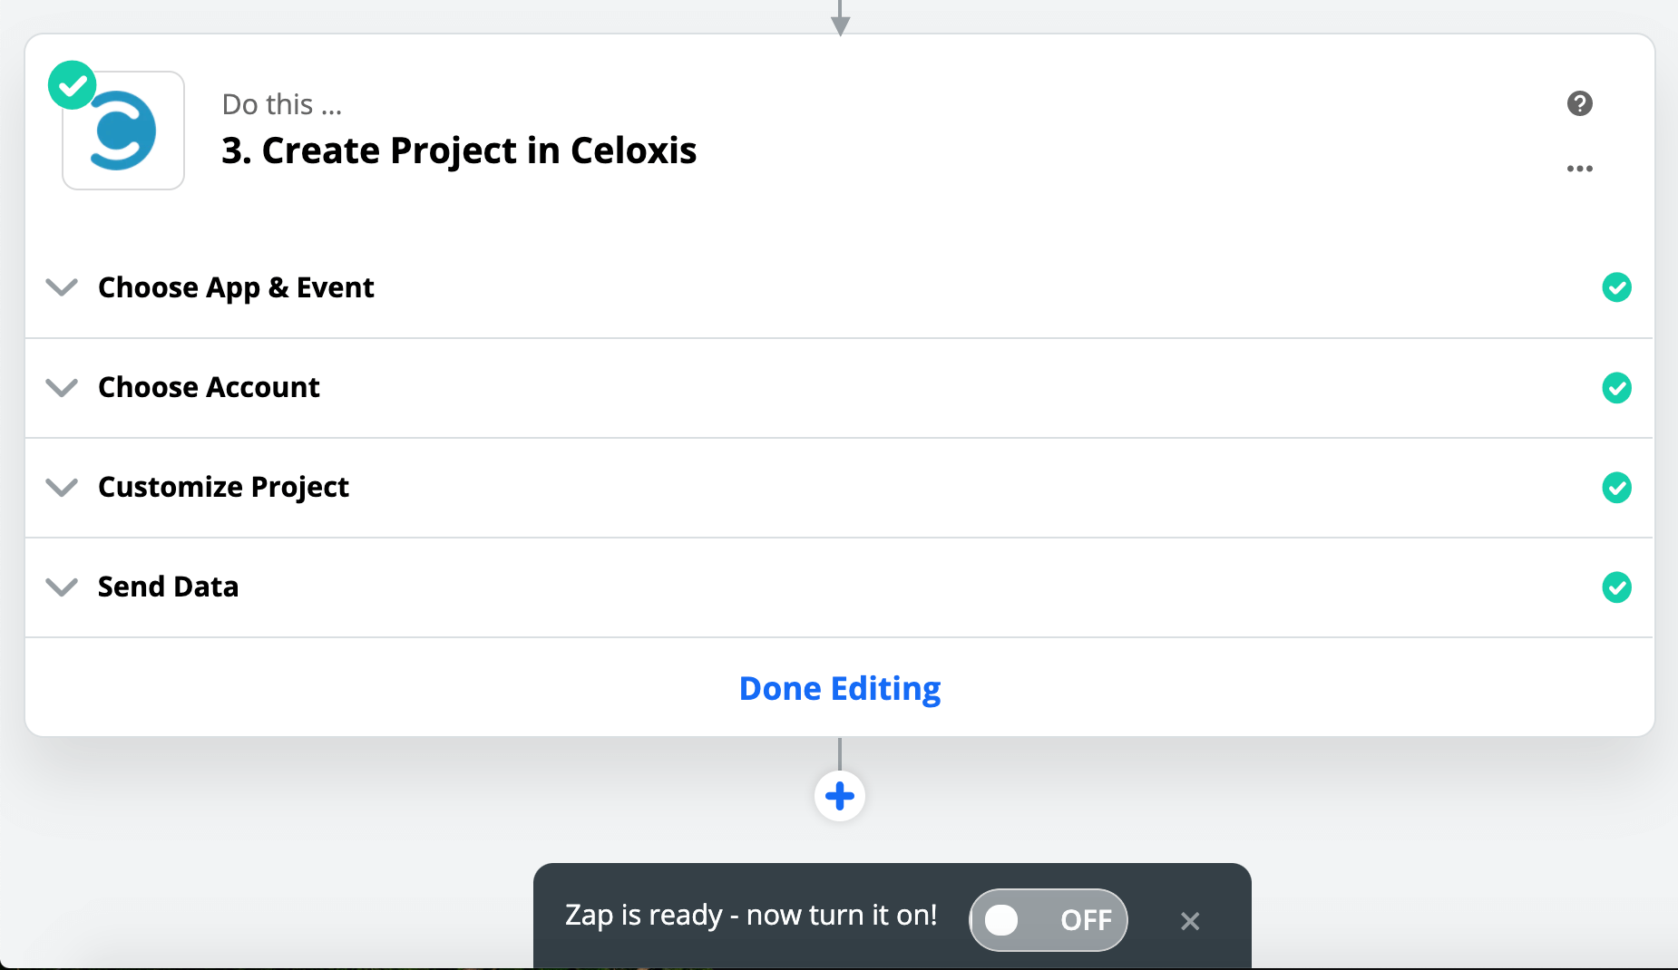Image resolution: width=1678 pixels, height=970 pixels.
Task: Open the Choose App & Event section label
Action: click(236, 287)
